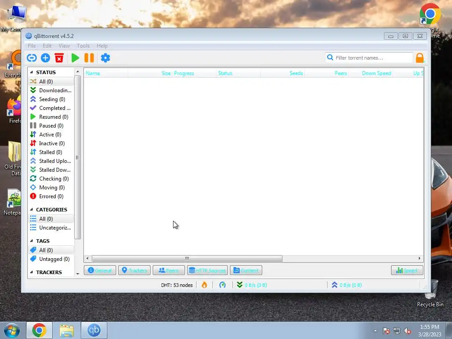Open Chrome from the taskbar
The image size is (452, 339).
click(x=39, y=330)
